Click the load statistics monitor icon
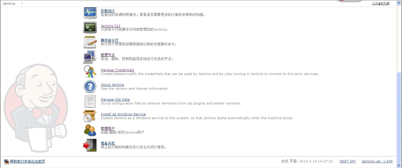The height and width of the screenshot is (168, 402). [x=90, y=13]
